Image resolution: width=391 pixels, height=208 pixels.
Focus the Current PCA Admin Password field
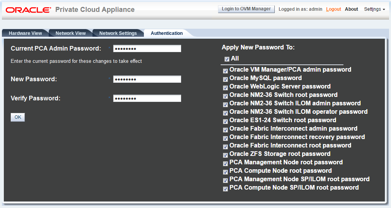[x=147, y=49]
